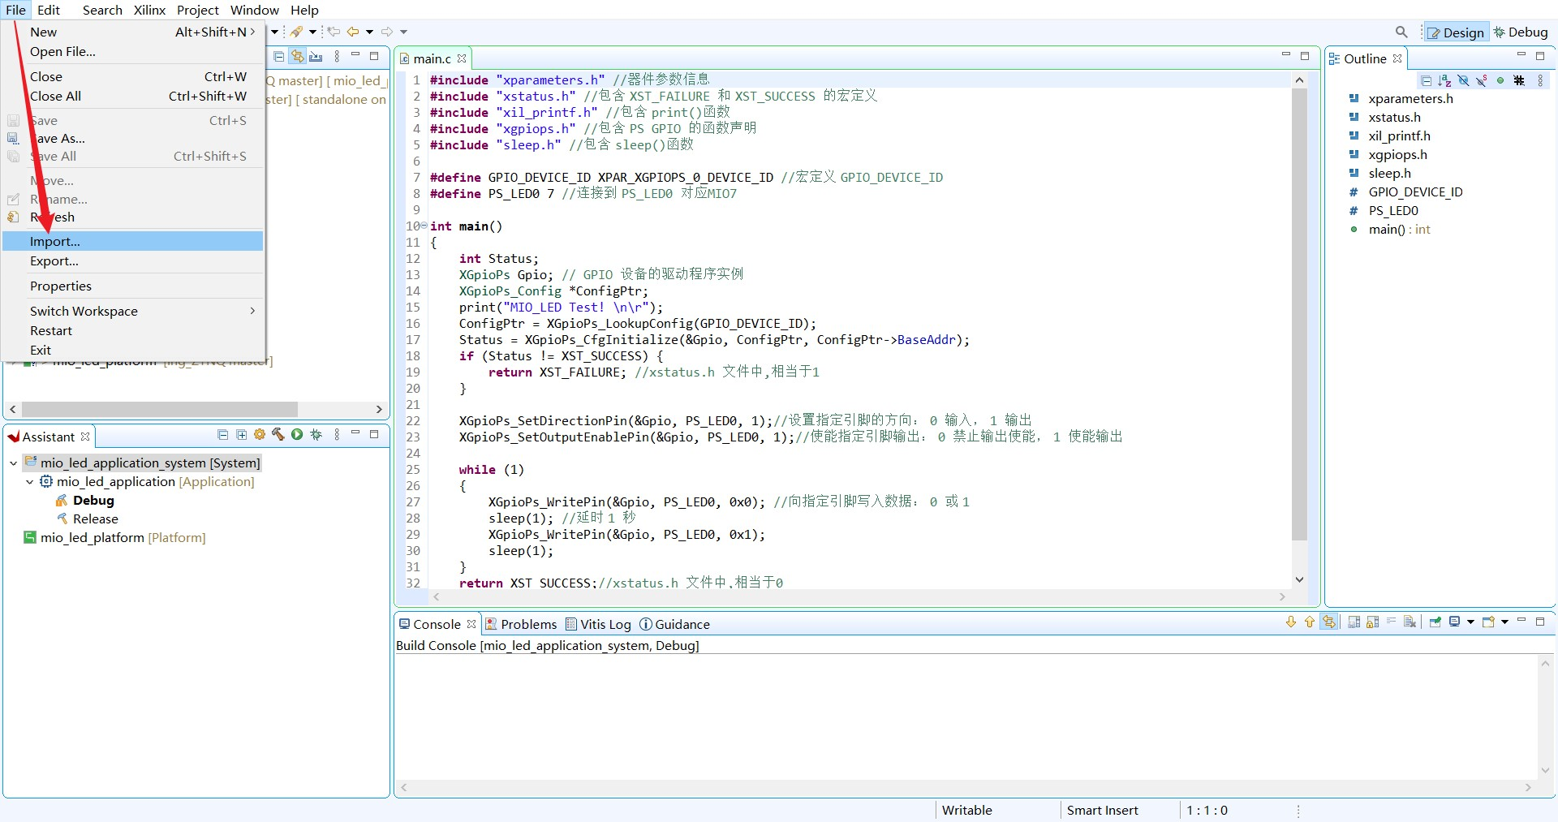Switch to the Debug perspective
1558x822 pixels.
[1521, 32]
